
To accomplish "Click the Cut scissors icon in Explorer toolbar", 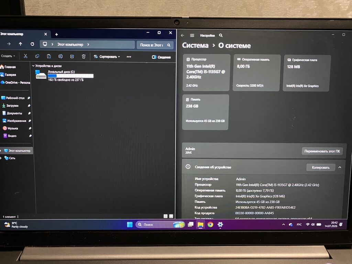I will point(25,56).
